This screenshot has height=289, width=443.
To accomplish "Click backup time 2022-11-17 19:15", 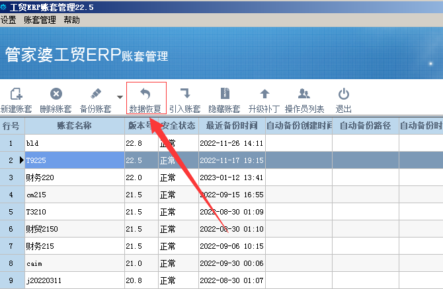I will click(x=232, y=160).
